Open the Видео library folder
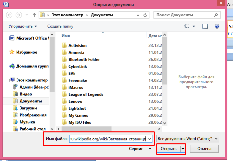The height and width of the screenshot is (161, 233). point(22,94)
